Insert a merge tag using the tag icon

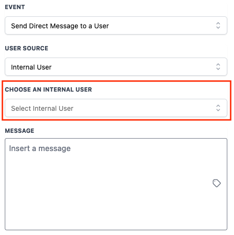tap(216, 183)
